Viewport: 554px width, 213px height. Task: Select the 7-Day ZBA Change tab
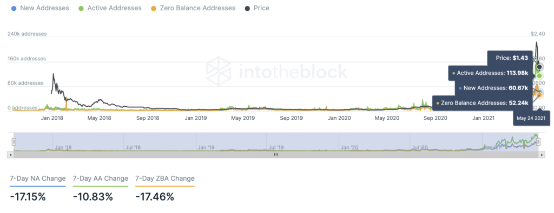point(164,179)
